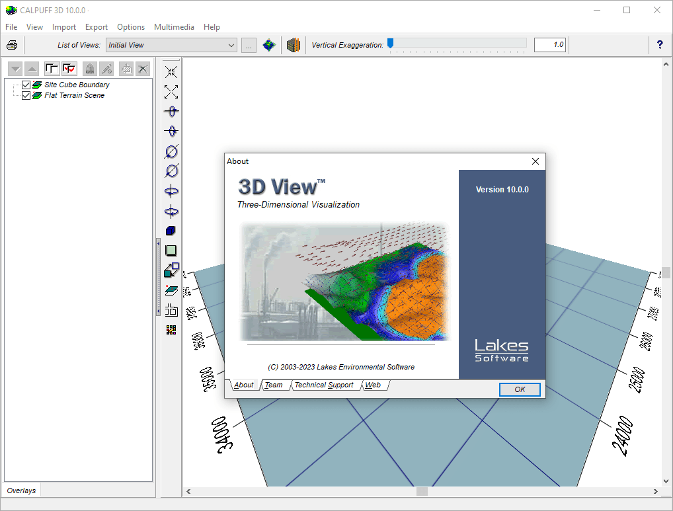Click the books library icon
The image size is (673, 511).
click(x=293, y=44)
